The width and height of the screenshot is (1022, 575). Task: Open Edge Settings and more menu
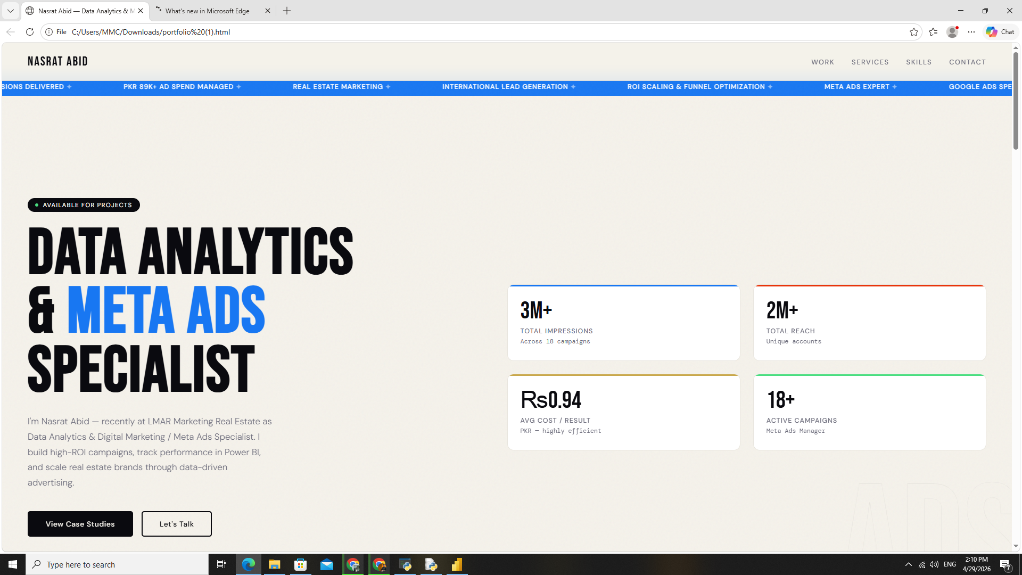pyautogui.click(x=971, y=32)
